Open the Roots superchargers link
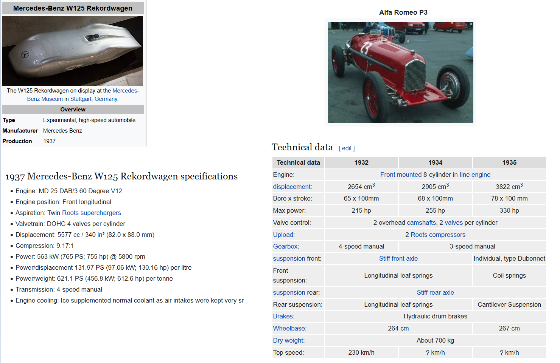560x363 pixels. coord(92,213)
